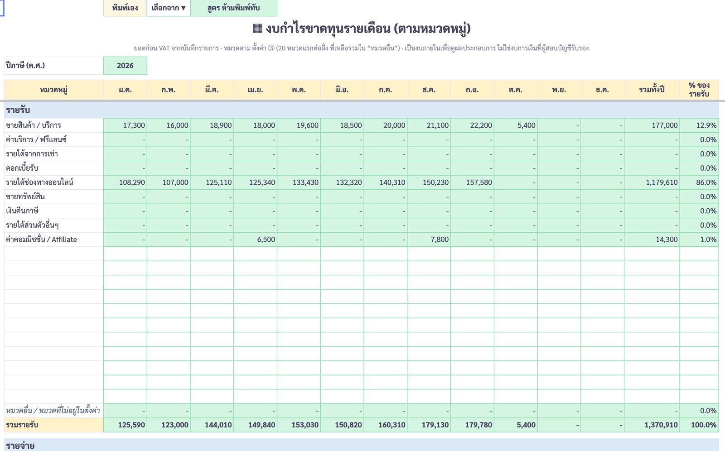Select the 'ค่าคอมมิชชั่น / Affiliate' row label
The width and height of the screenshot is (725, 451).
pos(54,240)
